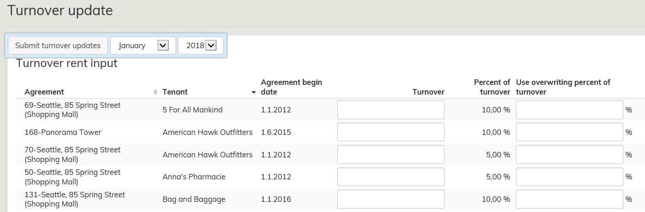Click the Submit turnover updates button
Screen dimensions: 645x212
(x=58, y=45)
